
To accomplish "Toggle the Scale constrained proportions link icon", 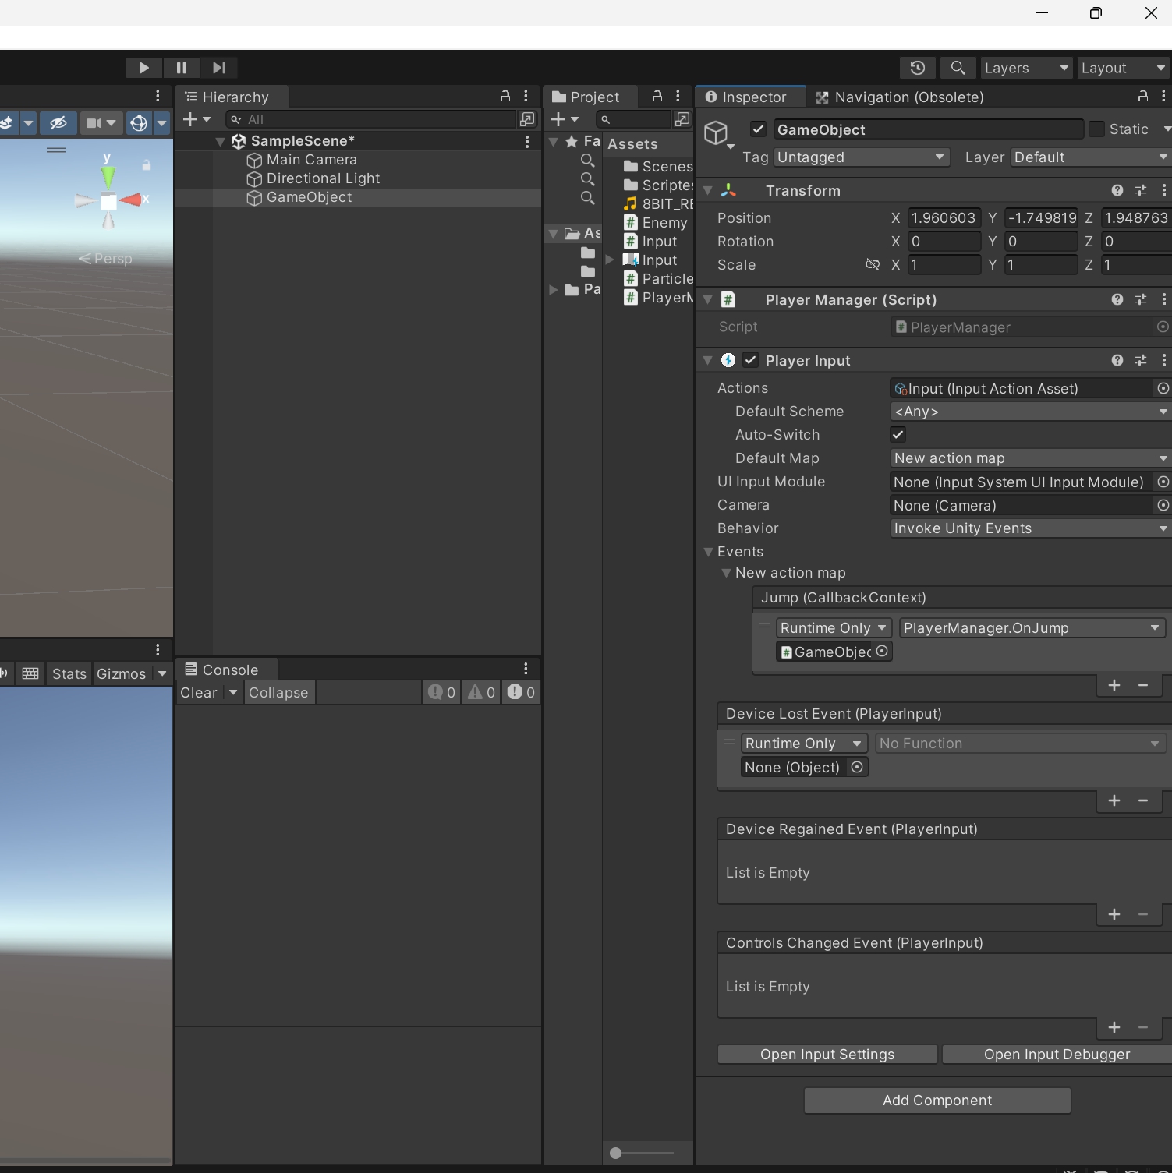I will (x=873, y=265).
